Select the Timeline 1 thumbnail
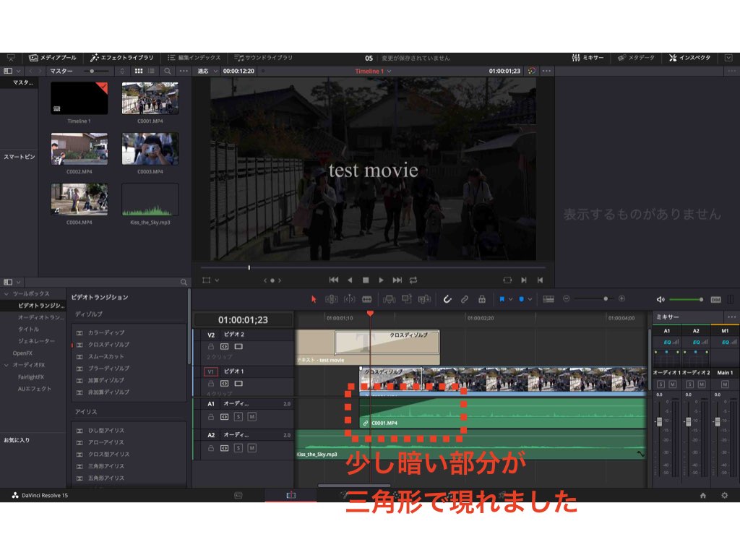This screenshot has width=740, height=555. pos(79,98)
